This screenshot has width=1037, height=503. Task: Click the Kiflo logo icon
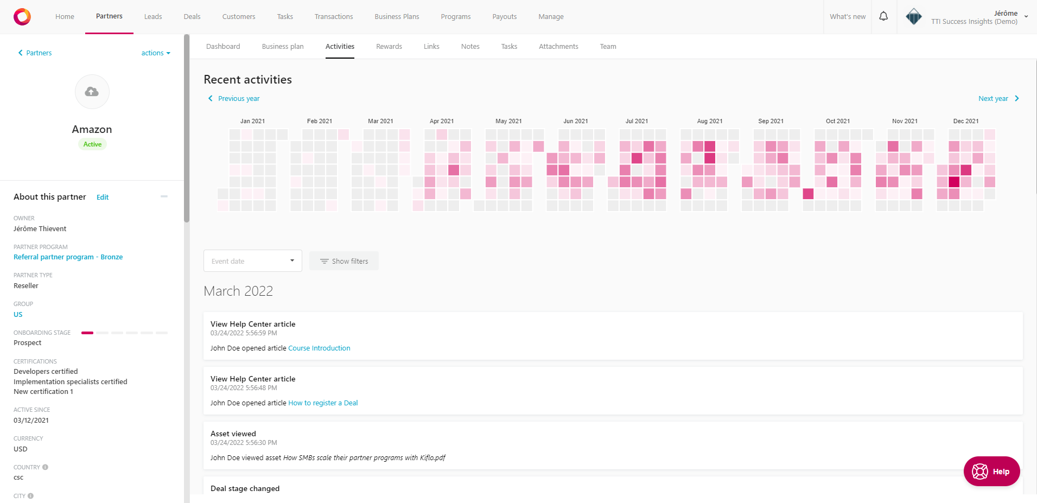pyautogui.click(x=22, y=17)
